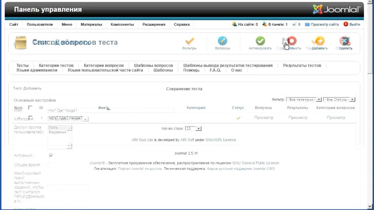Viewport: 374px width, 210px height.
Task: Open the Пользователи menu
Action: [x=40, y=24]
